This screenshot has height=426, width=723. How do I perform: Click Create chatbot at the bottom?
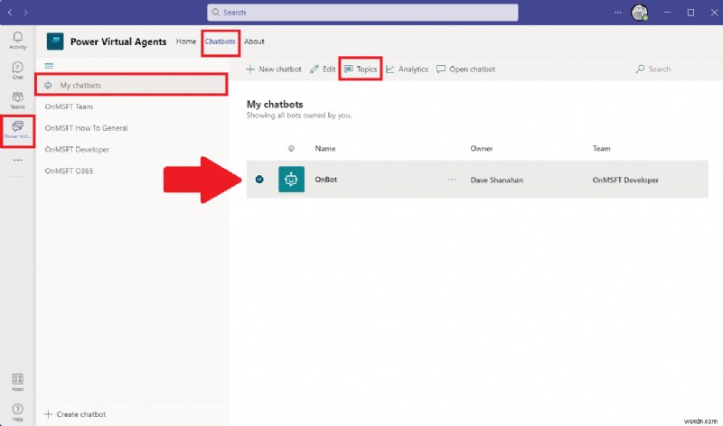click(75, 414)
